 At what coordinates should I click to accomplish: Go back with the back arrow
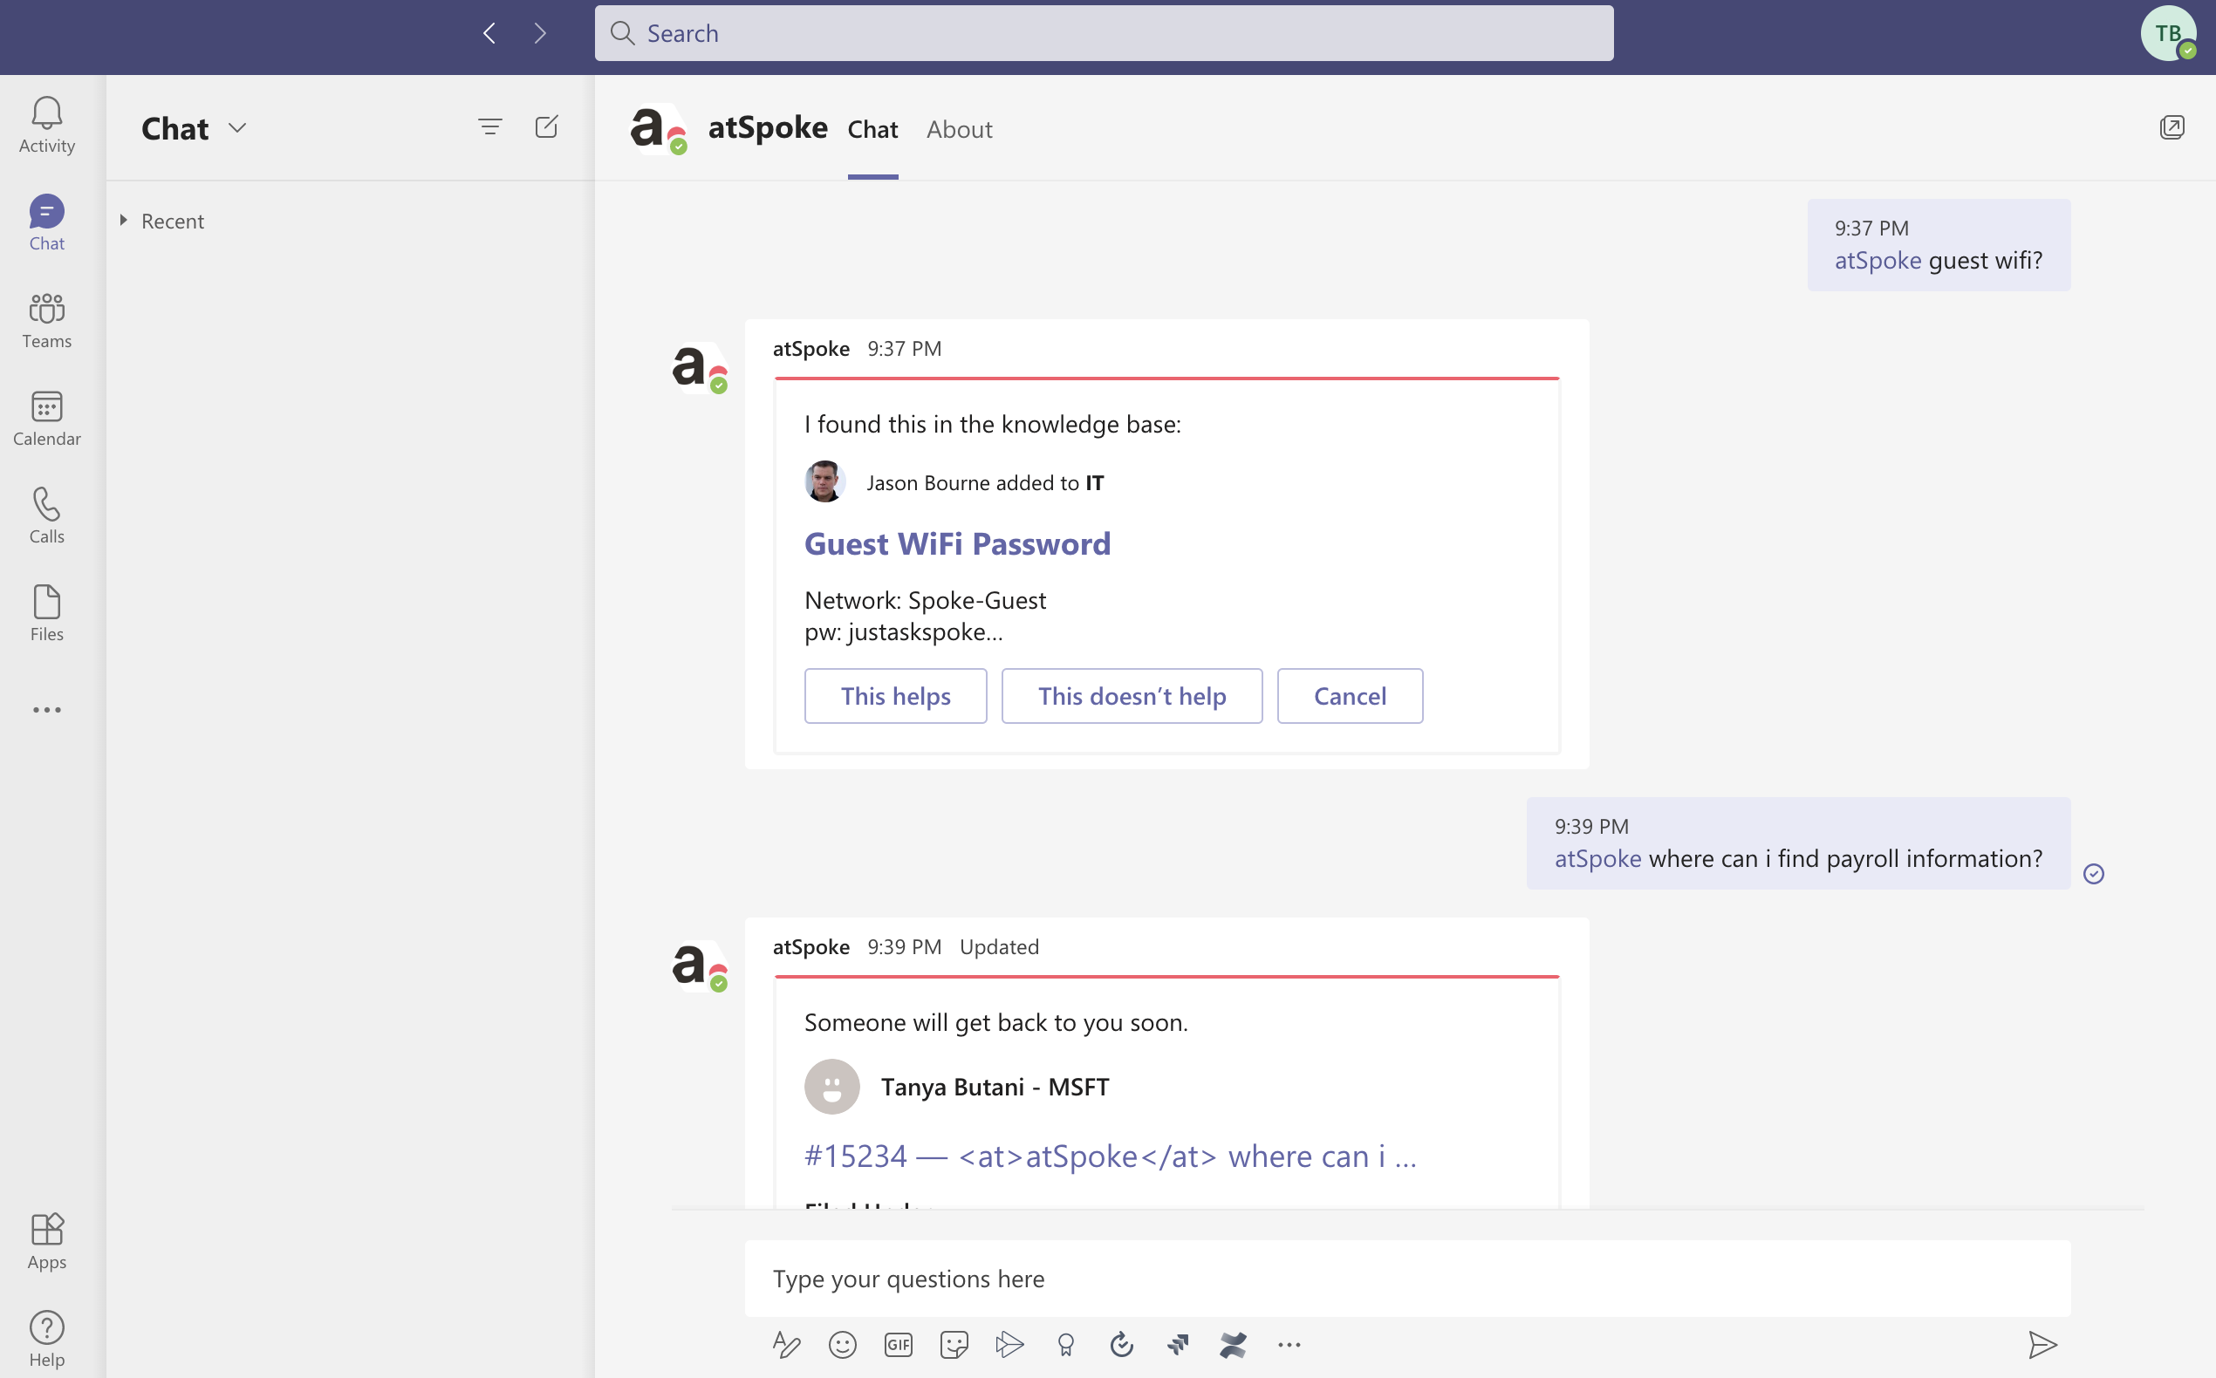pos(489,34)
